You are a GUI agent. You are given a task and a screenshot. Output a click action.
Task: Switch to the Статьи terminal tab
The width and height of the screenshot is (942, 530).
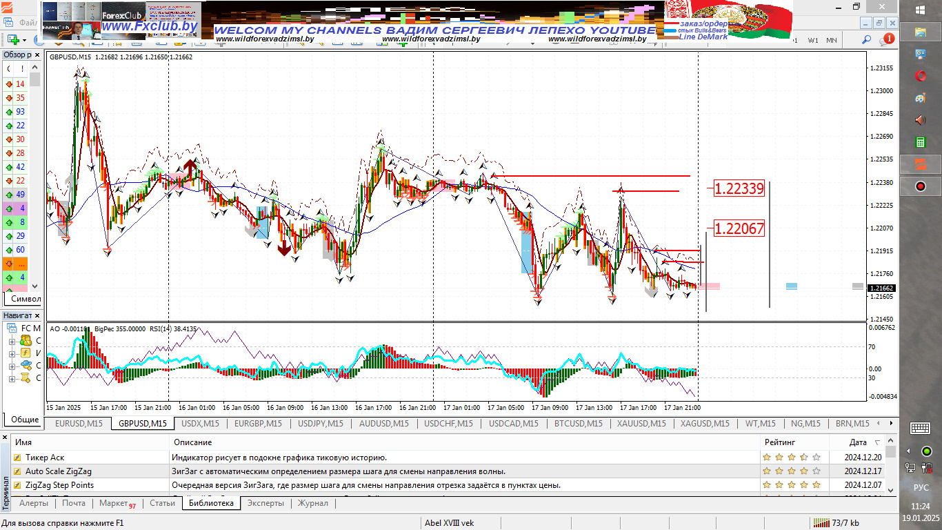coord(162,503)
